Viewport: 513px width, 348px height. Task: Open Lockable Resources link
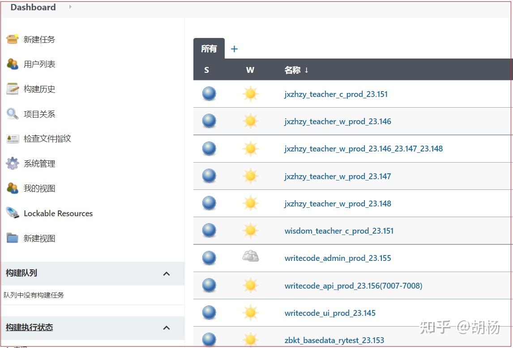point(58,213)
